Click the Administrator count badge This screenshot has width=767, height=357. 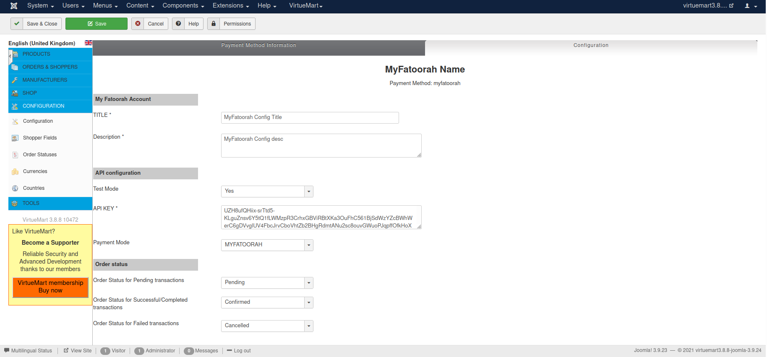139,351
